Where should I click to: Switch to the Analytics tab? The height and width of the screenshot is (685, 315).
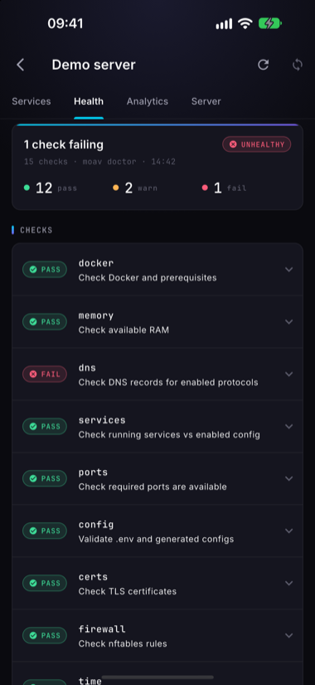tap(148, 101)
